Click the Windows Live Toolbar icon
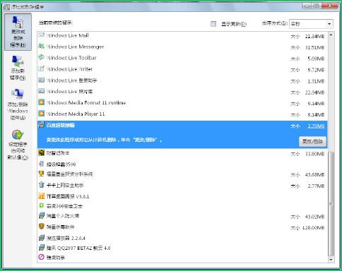The image size is (342, 271). [x=42, y=57]
